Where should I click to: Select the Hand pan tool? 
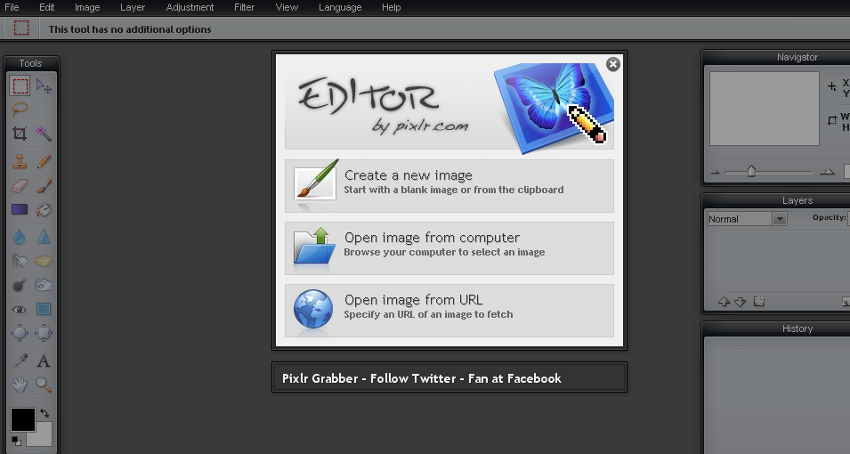point(20,385)
